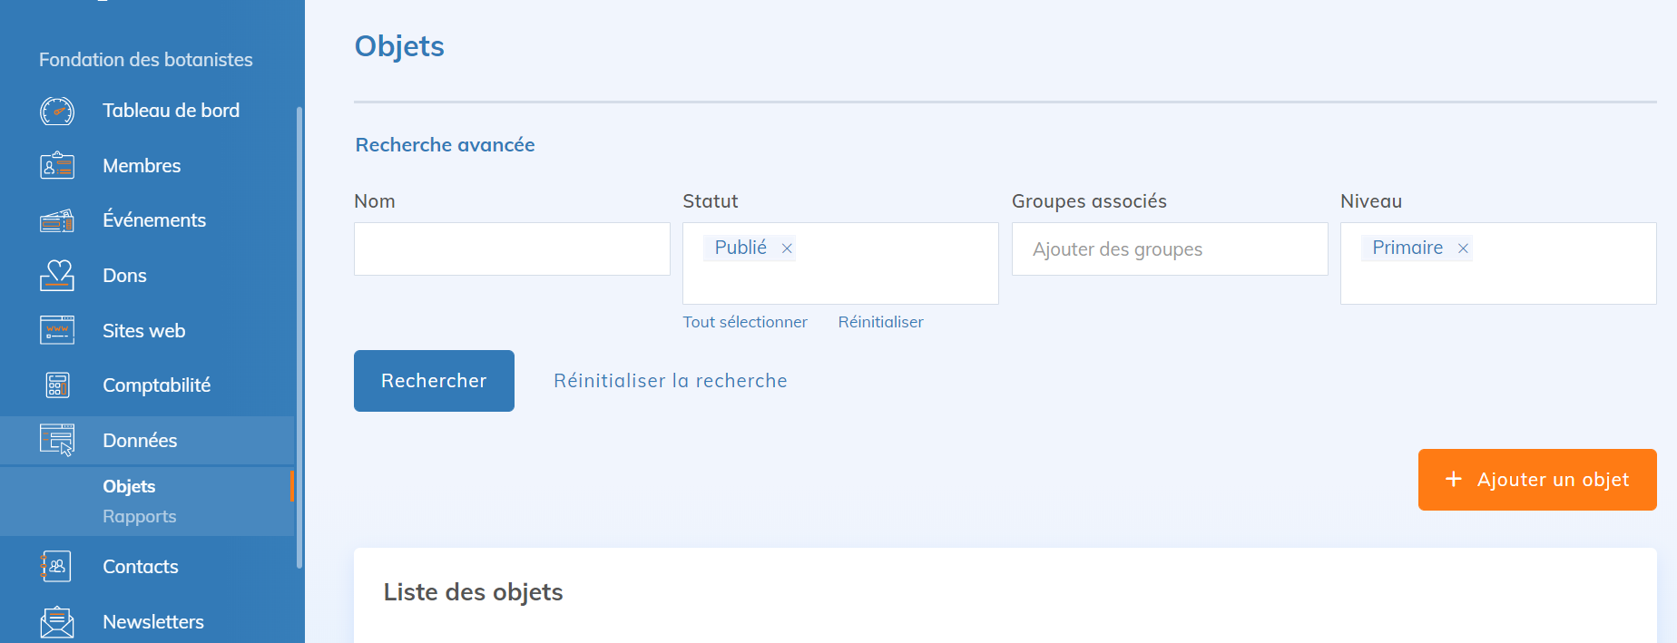Click the Tableau de bord gauge icon
1677x643 pixels.
click(57, 111)
